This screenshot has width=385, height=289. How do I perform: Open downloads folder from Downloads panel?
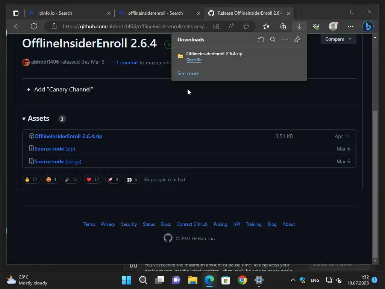(261, 39)
